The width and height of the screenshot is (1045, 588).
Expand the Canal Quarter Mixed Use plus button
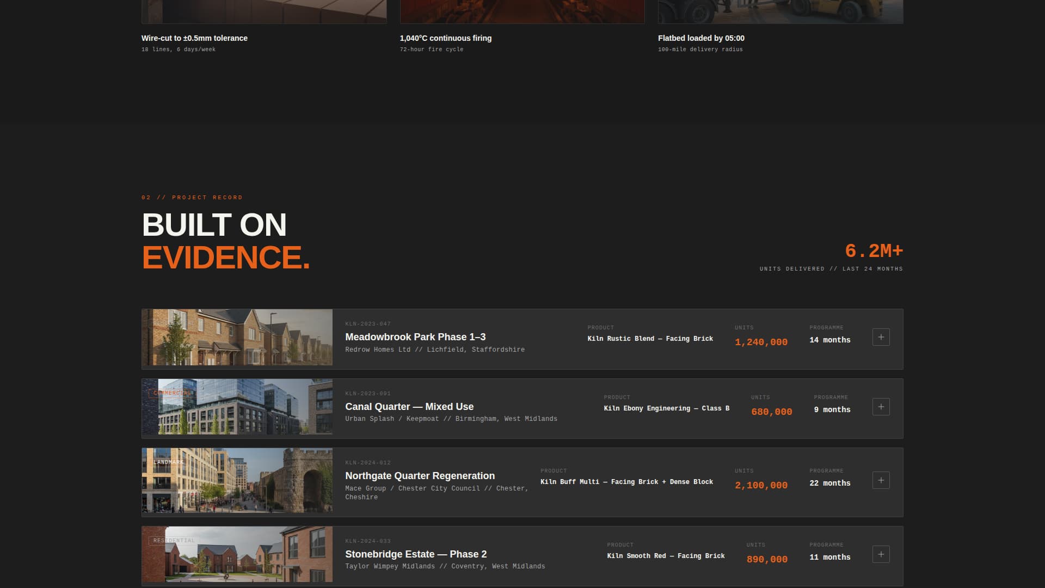881,407
